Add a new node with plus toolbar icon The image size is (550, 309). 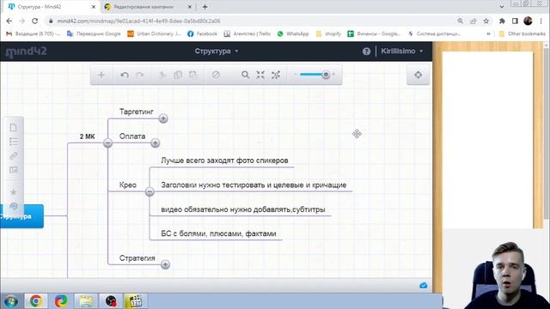pos(101,75)
